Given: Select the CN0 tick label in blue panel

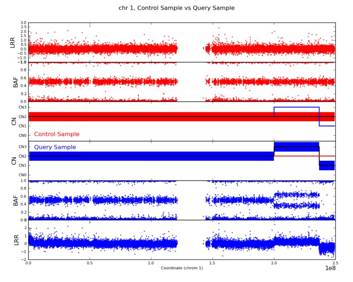Looking at the screenshot, I should click(23, 174).
